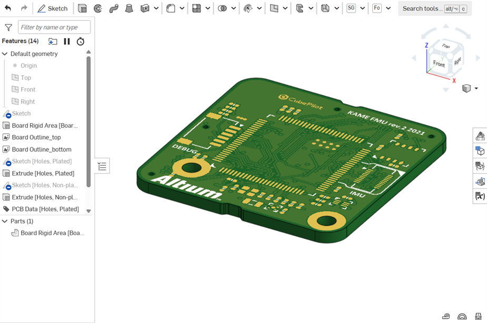Open the Appearance panel icon
Image resolution: width=487 pixels, height=323 pixels.
click(x=480, y=136)
